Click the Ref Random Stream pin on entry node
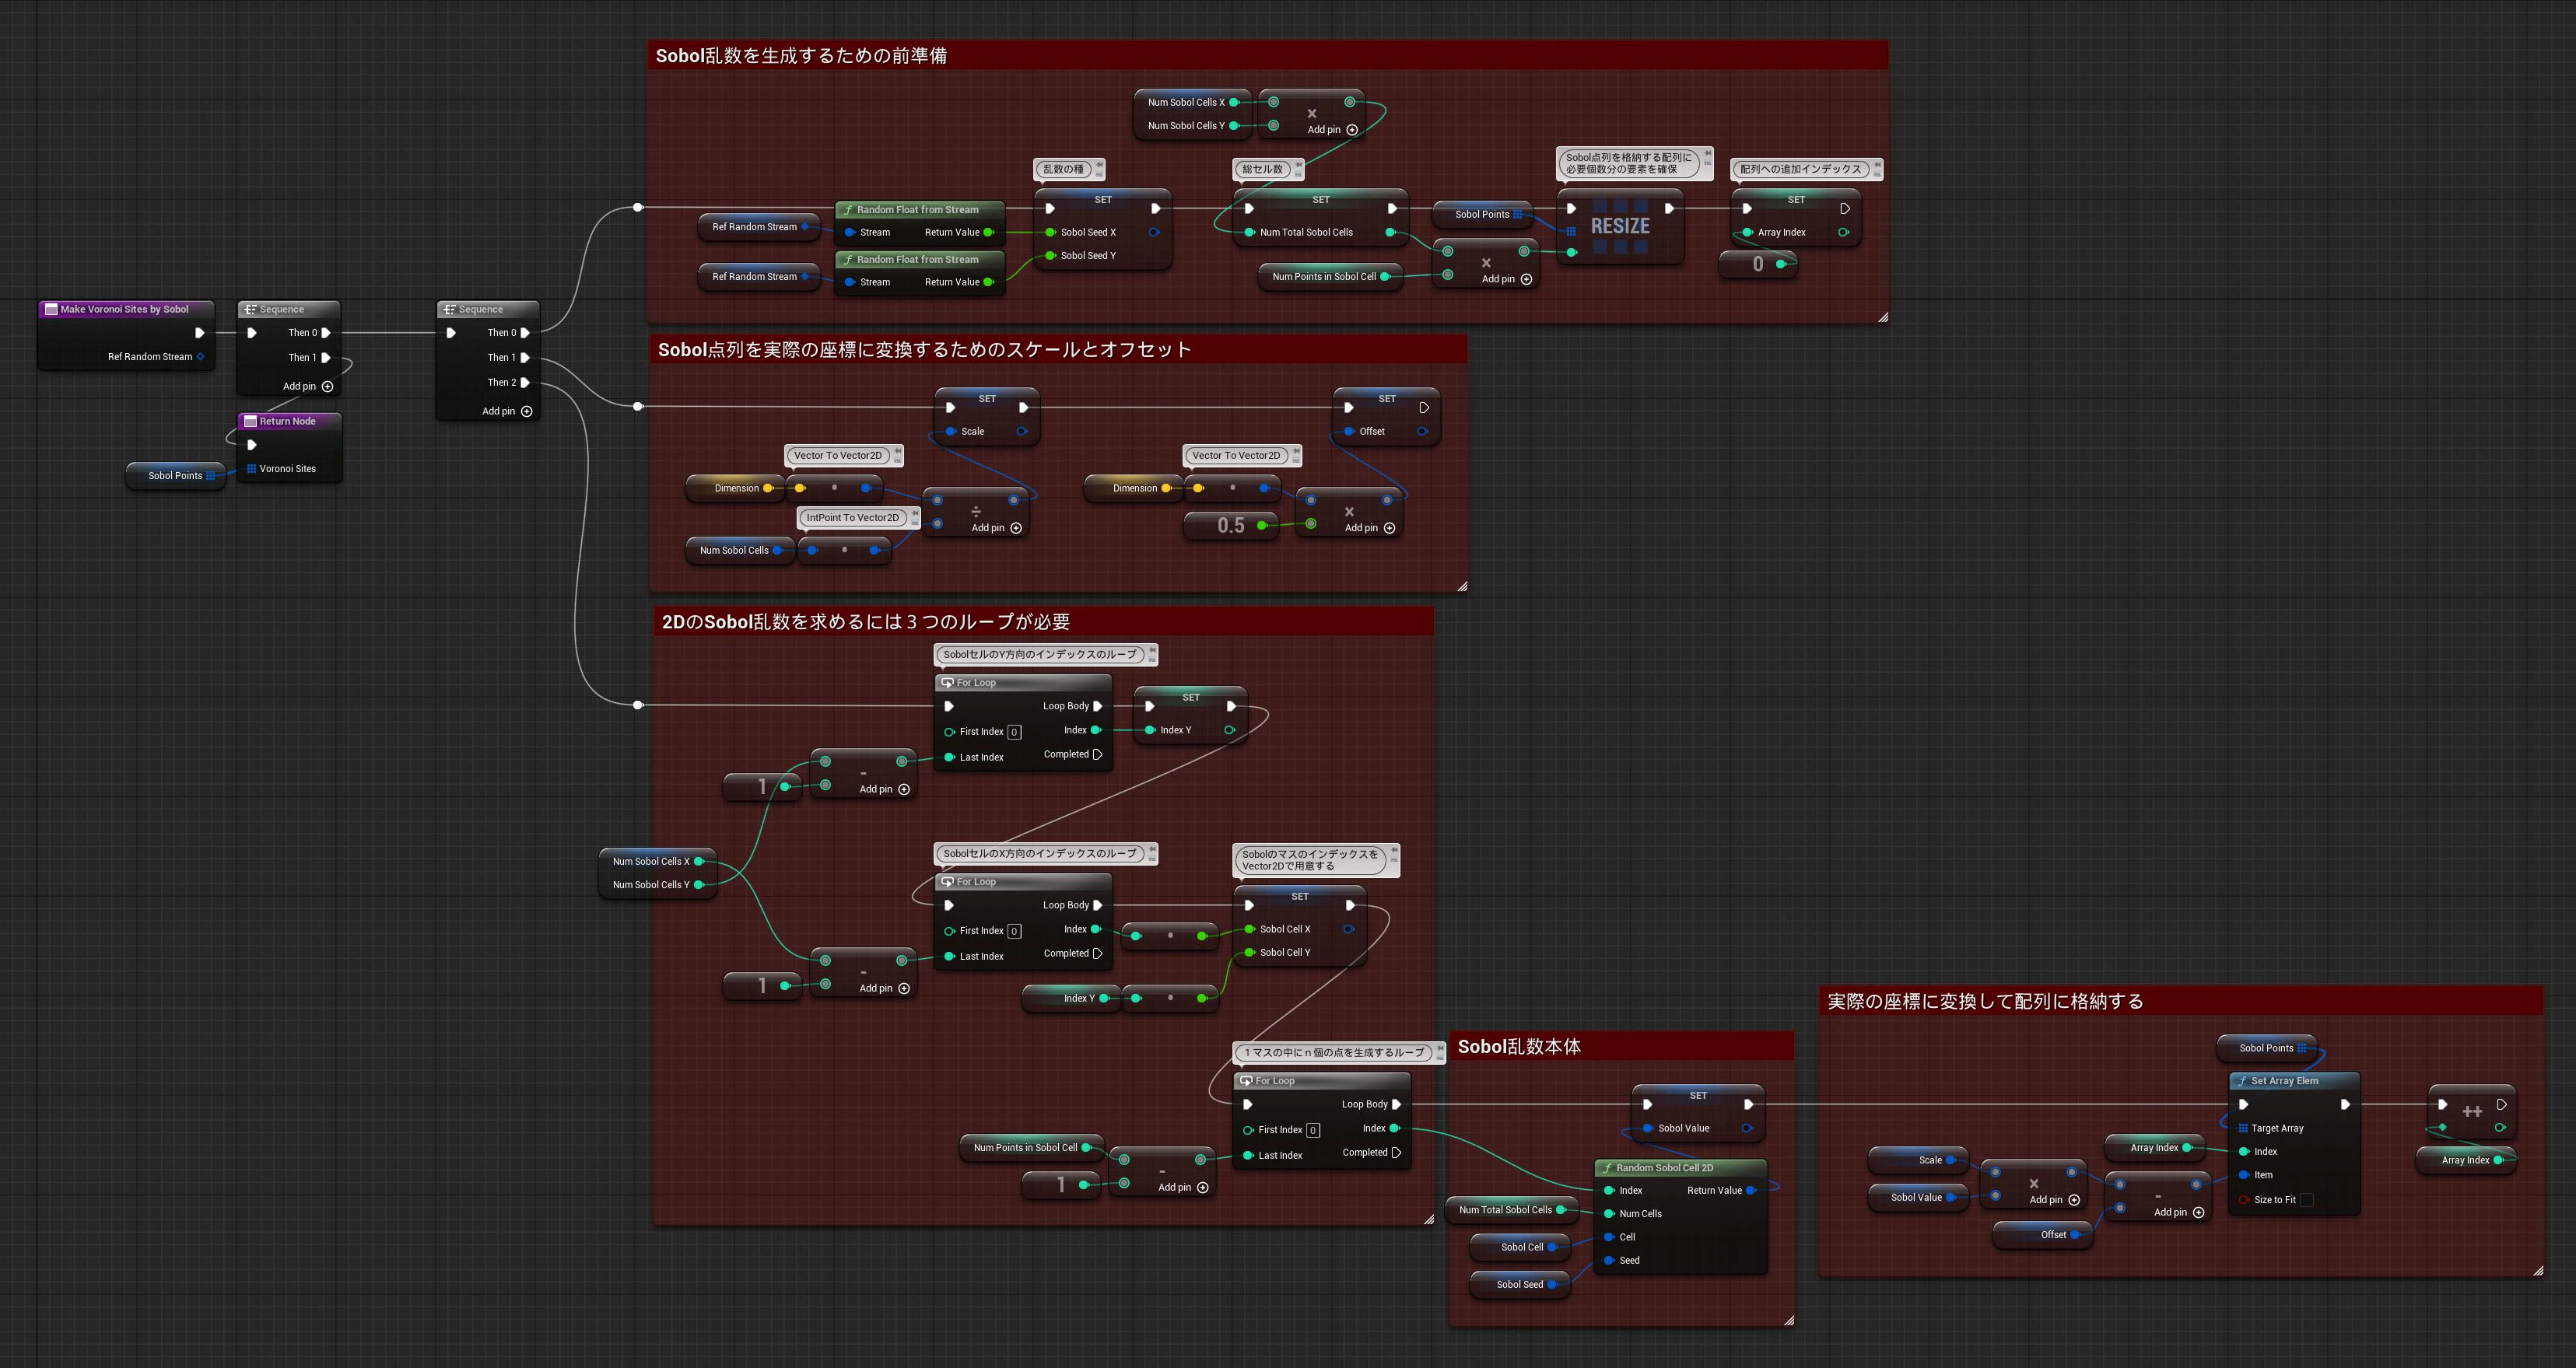 tap(200, 357)
